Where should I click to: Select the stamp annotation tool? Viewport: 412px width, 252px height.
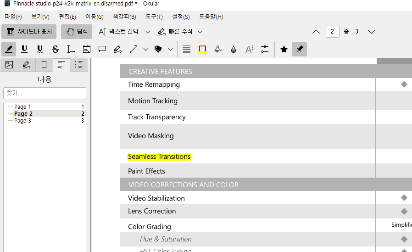pyautogui.click(x=158, y=49)
